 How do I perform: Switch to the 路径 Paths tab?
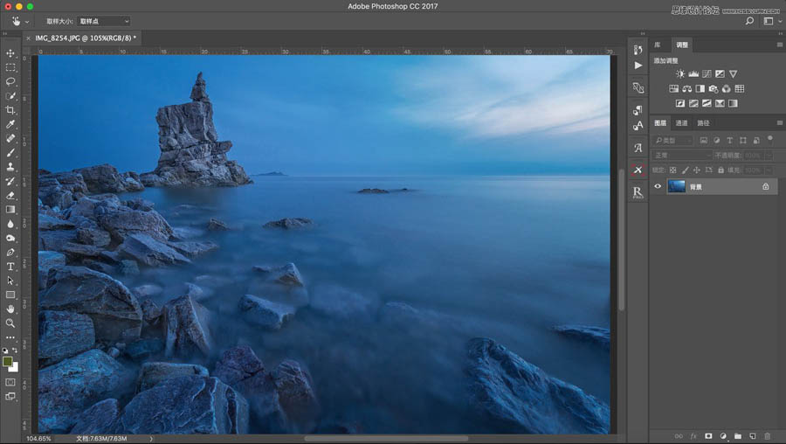(x=703, y=123)
